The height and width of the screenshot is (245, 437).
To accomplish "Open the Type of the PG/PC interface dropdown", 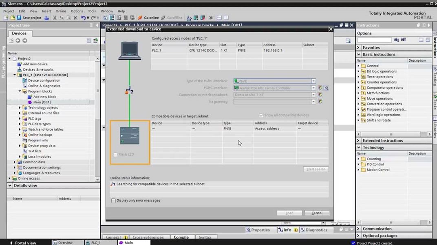I will [x=313, y=81].
